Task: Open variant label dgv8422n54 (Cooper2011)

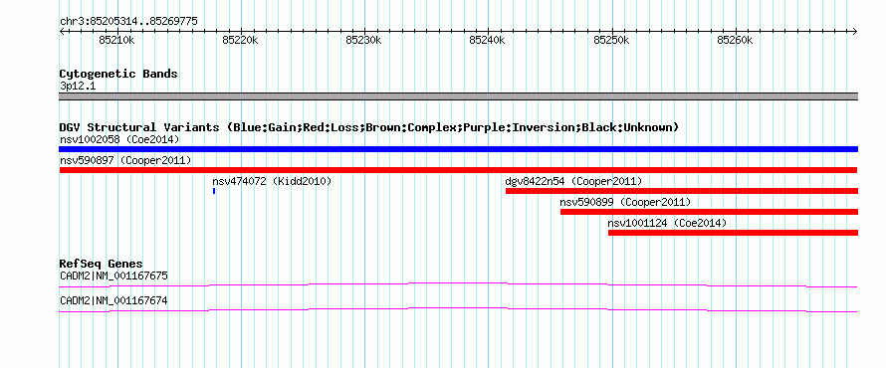Action: [x=573, y=181]
